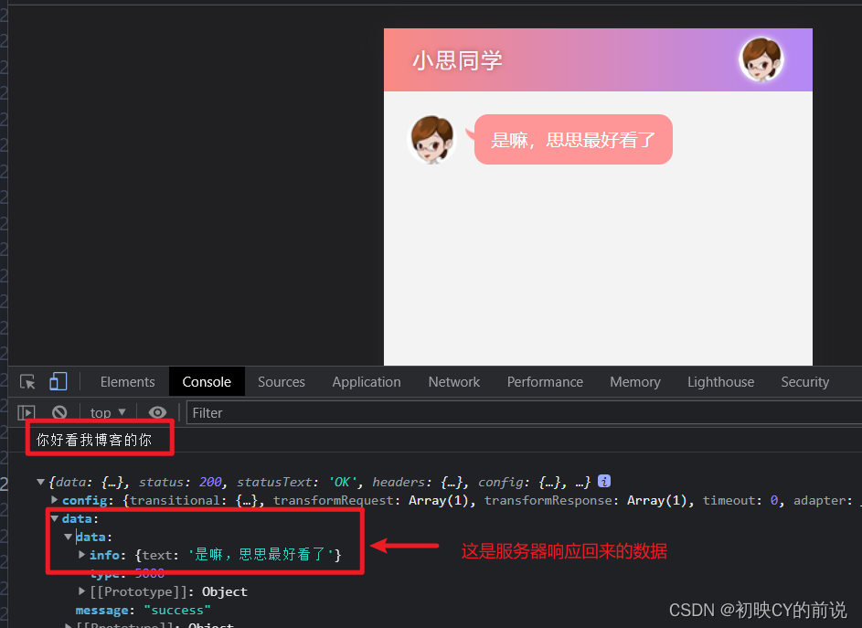Expand the config property triangle
Viewport: 862px width, 628px height.
[x=55, y=500]
